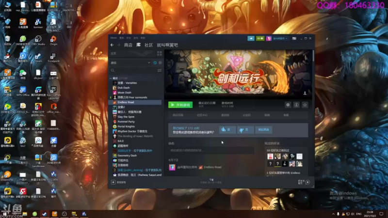The image size is (388, 218).
Task: Open the 社区中心 community hub tab
Action: [202, 115]
